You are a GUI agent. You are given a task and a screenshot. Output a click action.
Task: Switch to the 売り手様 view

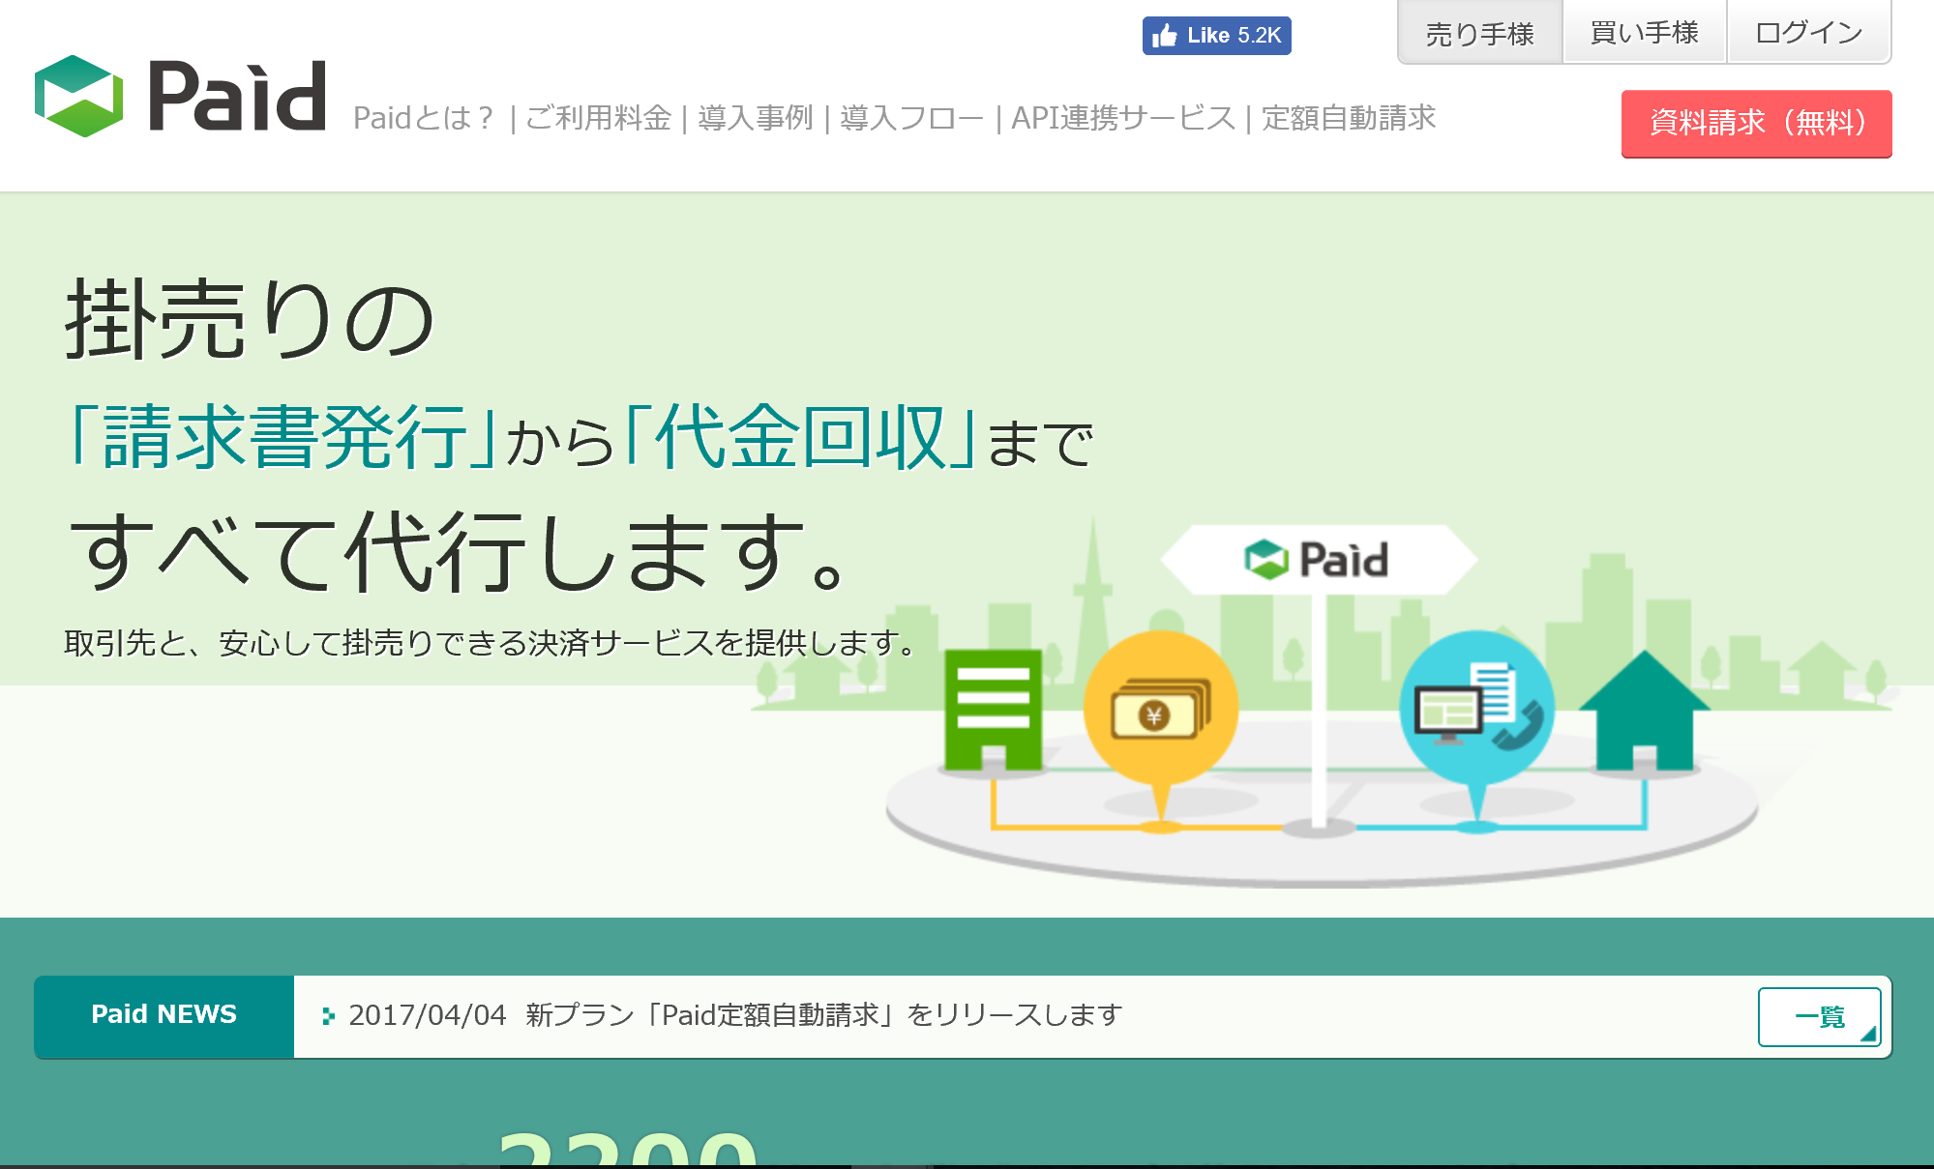coord(1478,32)
